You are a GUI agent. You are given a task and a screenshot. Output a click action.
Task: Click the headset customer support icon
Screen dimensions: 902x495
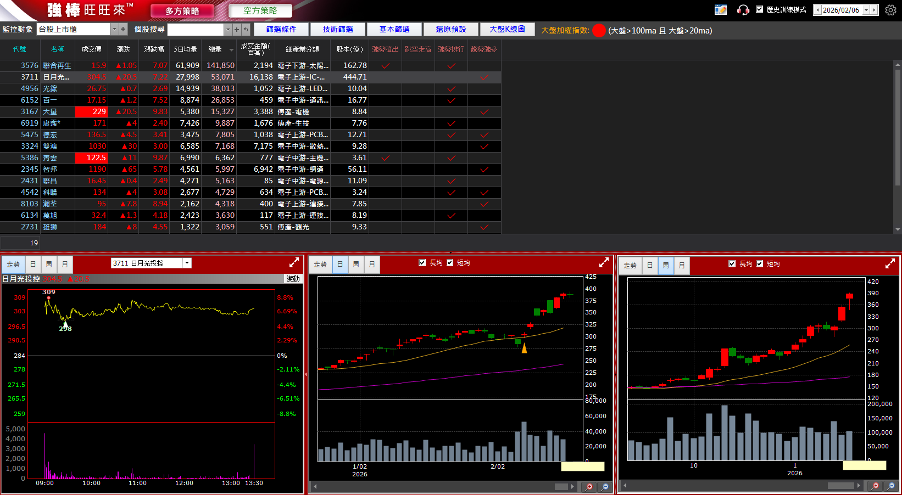[743, 10]
